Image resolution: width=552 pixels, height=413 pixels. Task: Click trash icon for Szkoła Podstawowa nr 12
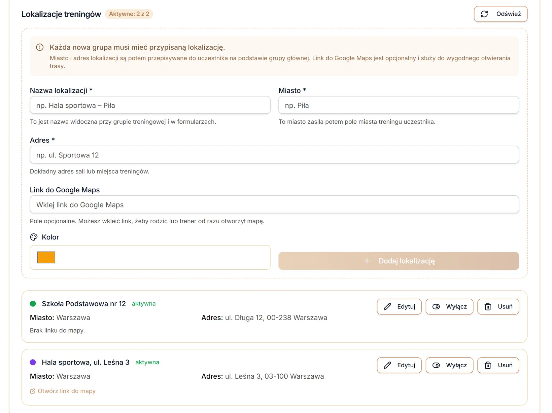coord(488,307)
